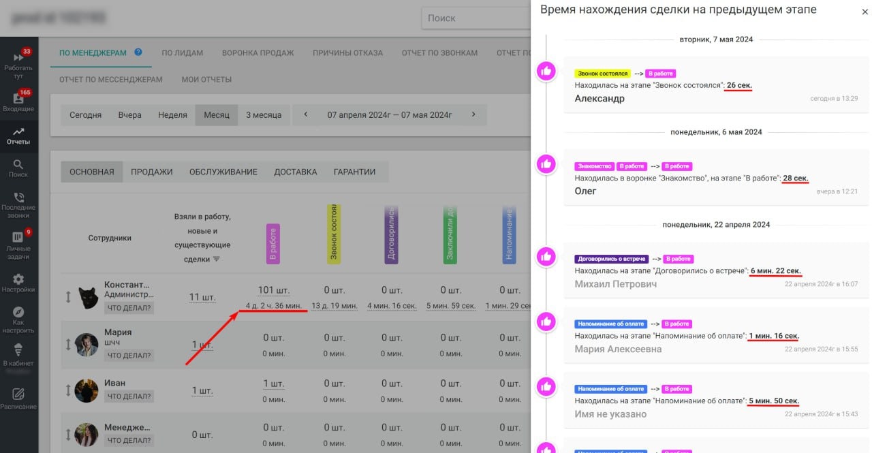Click the Договорились о встрече stage tag
The height and width of the screenshot is (453, 872).
point(612,259)
